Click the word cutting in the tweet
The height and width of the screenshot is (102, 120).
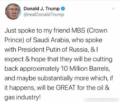point(103,59)
